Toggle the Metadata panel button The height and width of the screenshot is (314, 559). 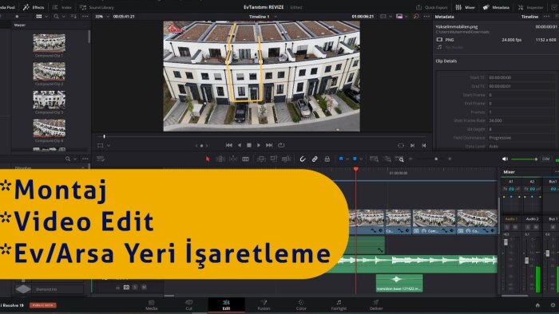(496, 7)
